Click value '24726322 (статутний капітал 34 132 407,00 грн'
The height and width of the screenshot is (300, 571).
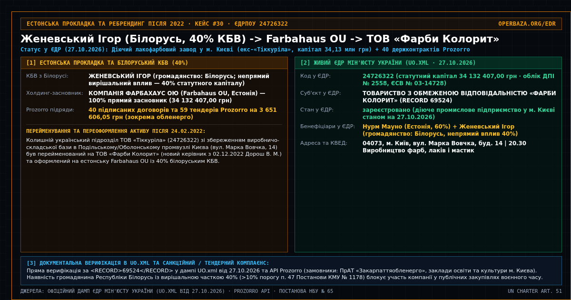pyautogui.click(x=458, y=80)
